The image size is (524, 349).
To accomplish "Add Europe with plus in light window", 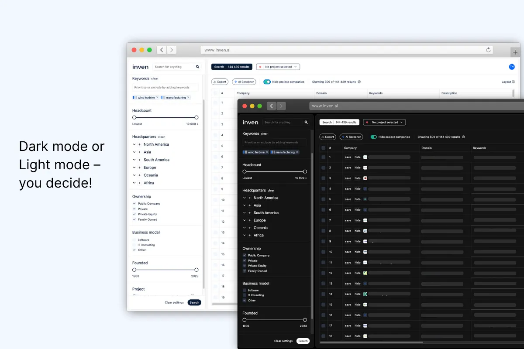I will pos(139,168).
